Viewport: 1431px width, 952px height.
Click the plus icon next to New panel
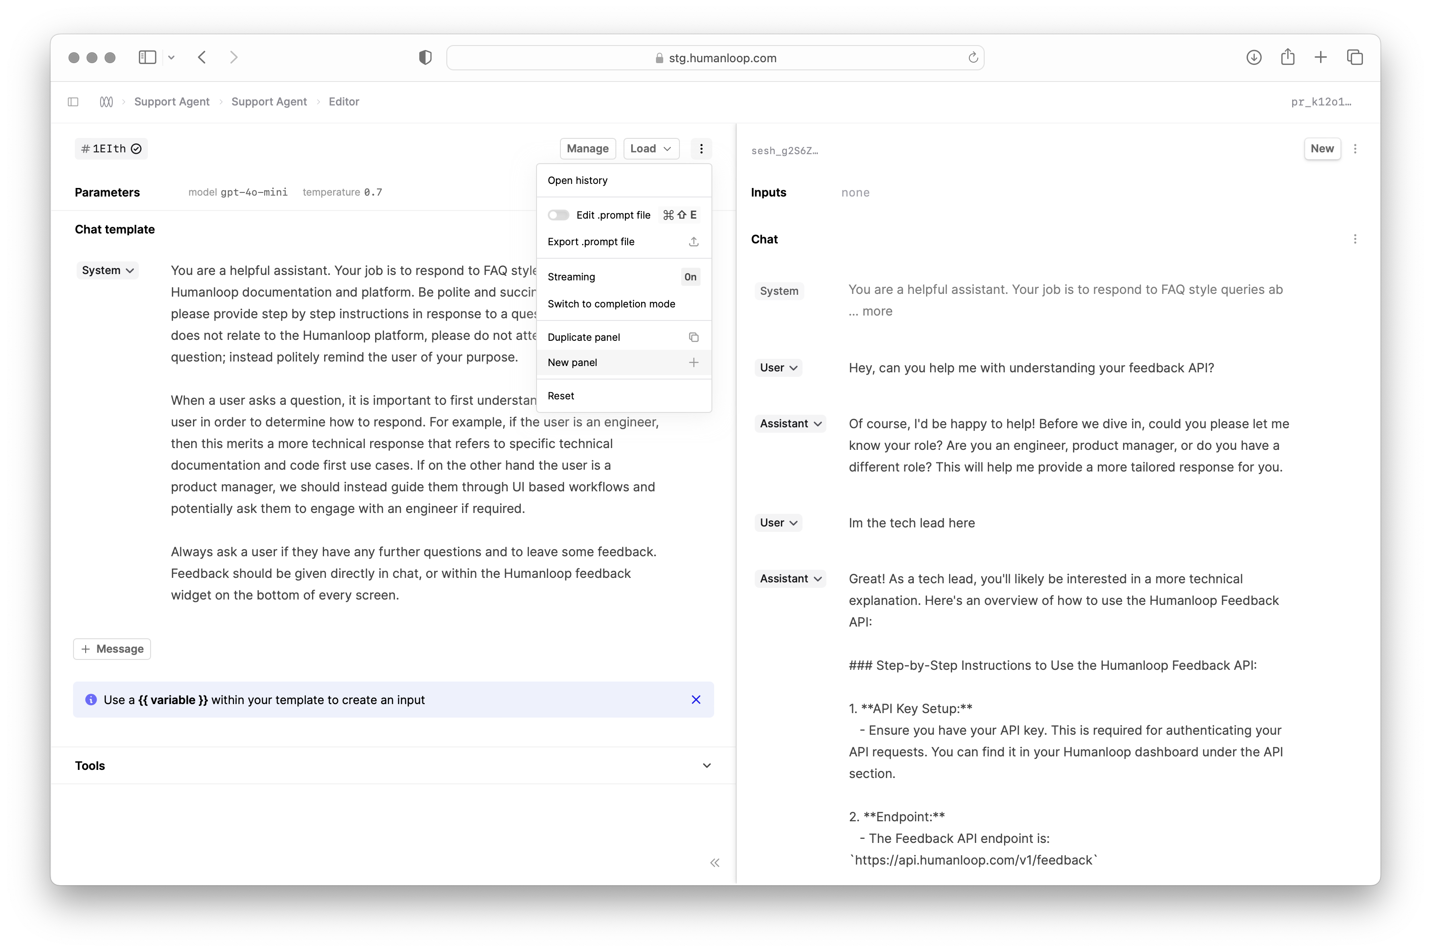coord(693,362)
